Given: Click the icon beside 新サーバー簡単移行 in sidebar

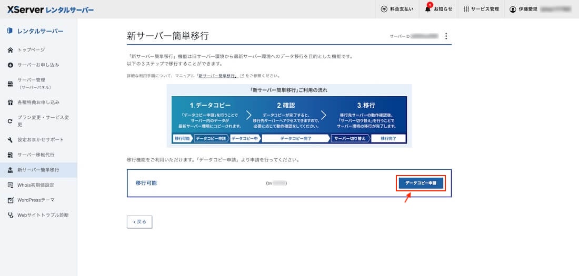Looking at the screenshot, I should tap(11, 170).
